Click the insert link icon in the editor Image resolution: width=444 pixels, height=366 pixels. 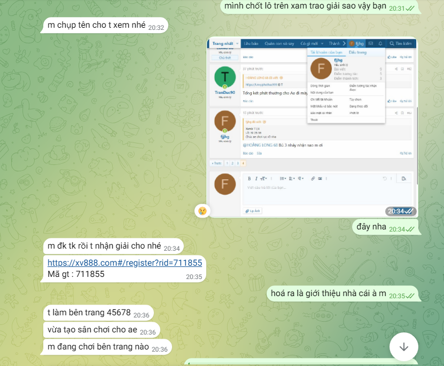(313, 178)
